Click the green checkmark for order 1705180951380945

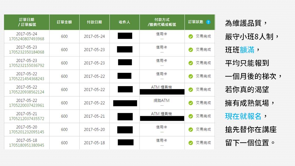click(x=191, y=143)
